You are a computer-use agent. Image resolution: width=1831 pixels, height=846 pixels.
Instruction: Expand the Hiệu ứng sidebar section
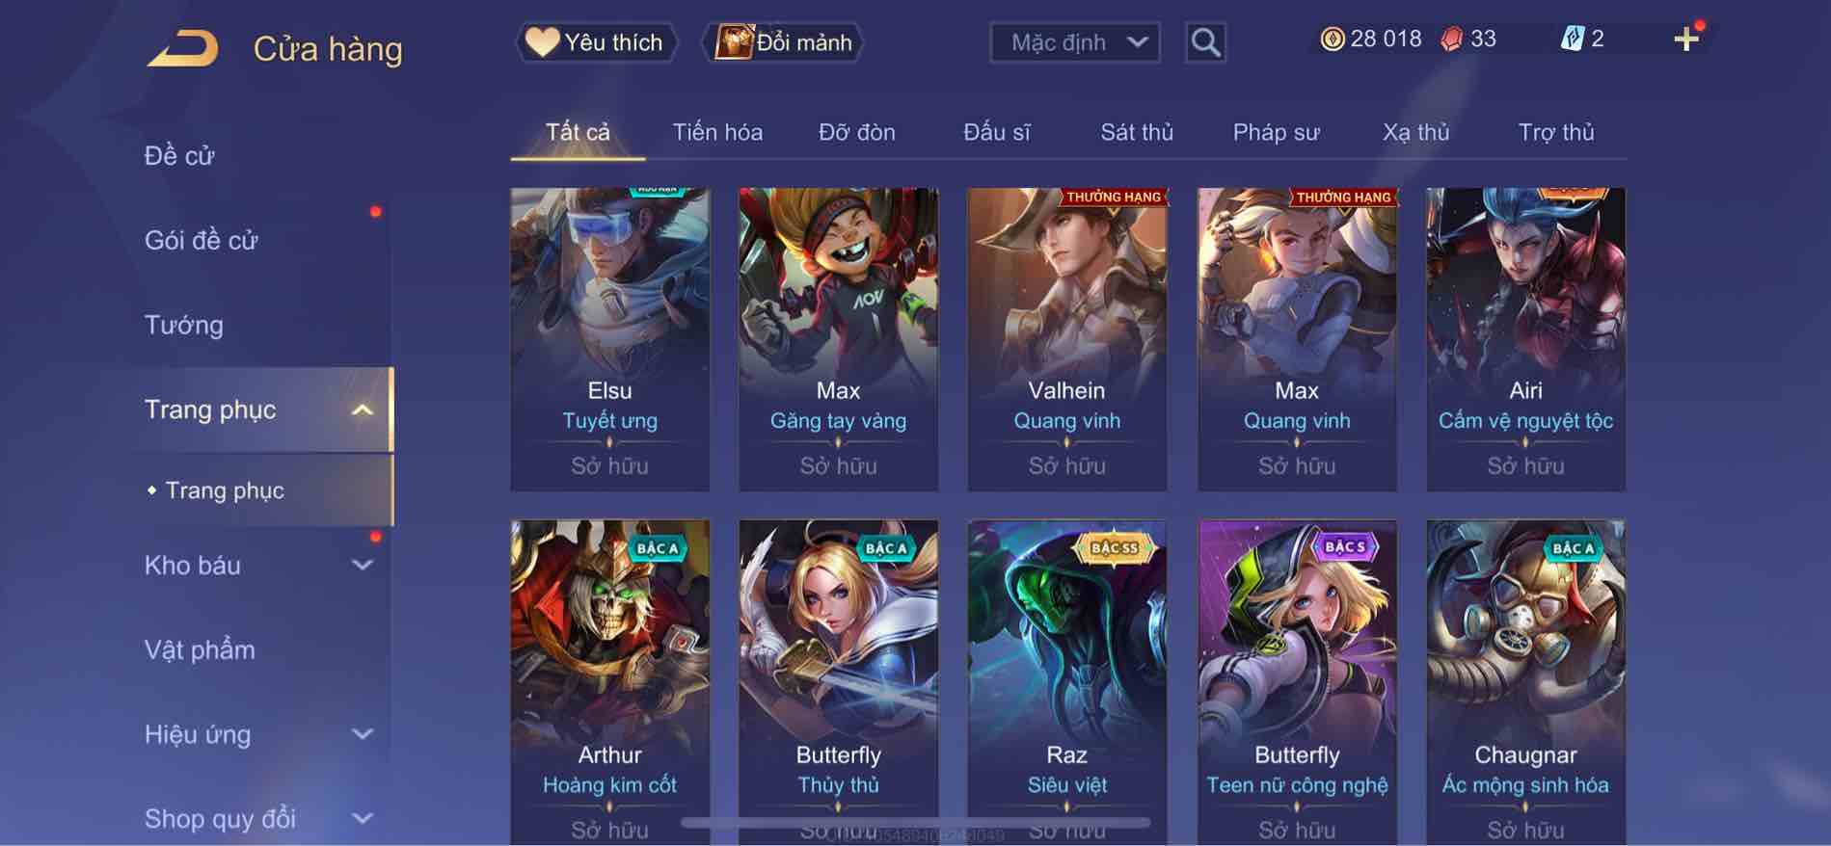pos(362,734)
